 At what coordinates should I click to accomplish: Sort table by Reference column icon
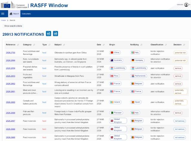coord(18,45)
